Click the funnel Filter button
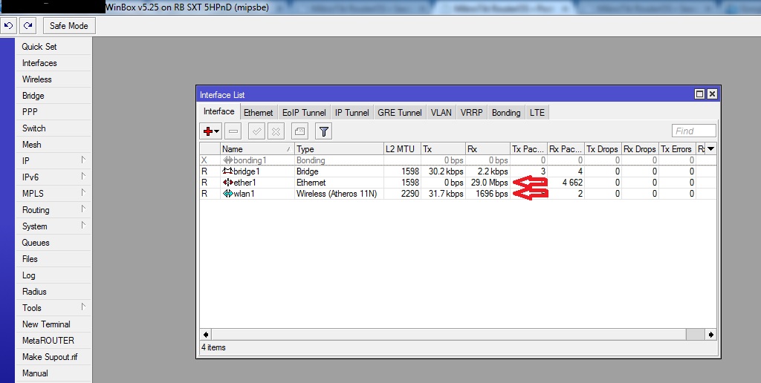This screenshot has width=761, height=383. click(324, 131)
